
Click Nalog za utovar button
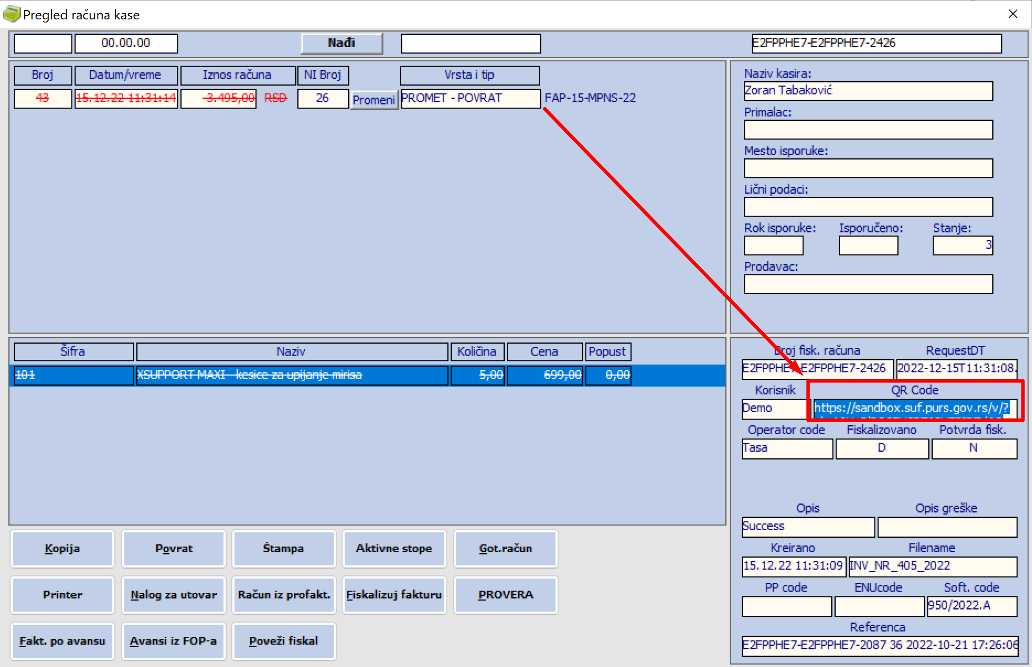[173, 595]
